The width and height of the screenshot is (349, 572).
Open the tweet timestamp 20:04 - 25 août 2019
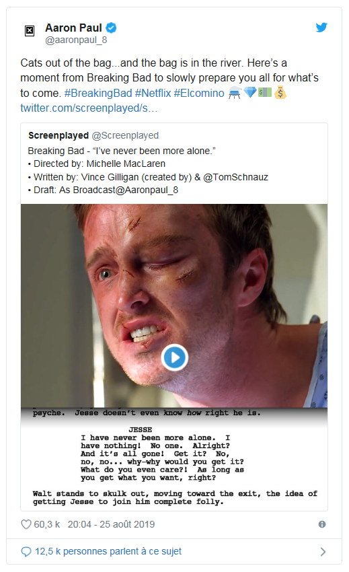(x=111, y=524)
